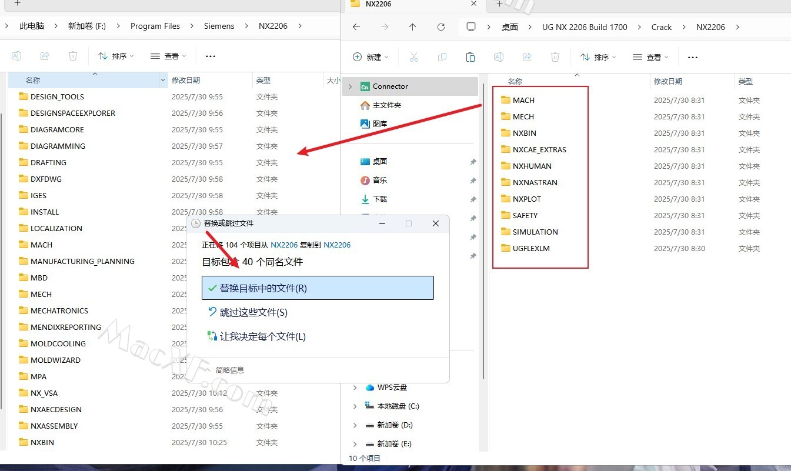
Task: Click the Delete trash icon in left window
Action: coord(73,56)
